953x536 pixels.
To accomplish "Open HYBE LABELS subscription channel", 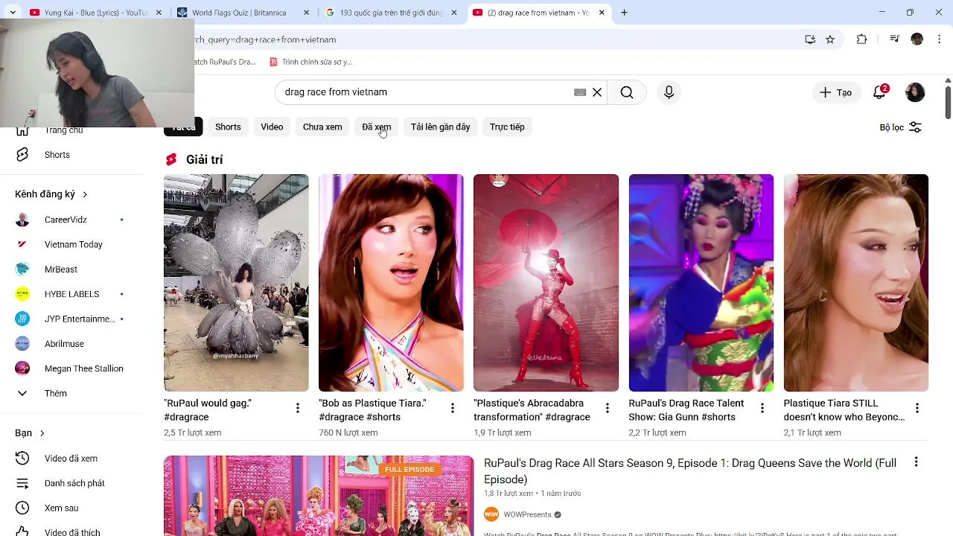I will (x=71, y=294).
